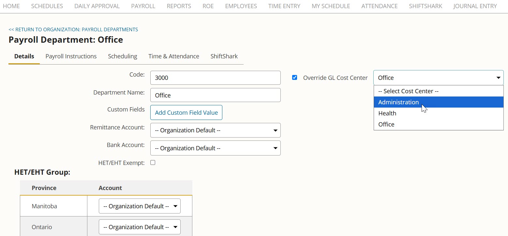The width and height of the screenshot is (508, 236).
Task: Click the Ontario row label
Action: point(42,227)
